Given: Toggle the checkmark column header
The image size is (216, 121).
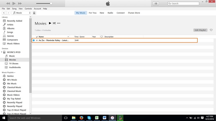Looking at the screenshot, I should [x=37, y=37].
